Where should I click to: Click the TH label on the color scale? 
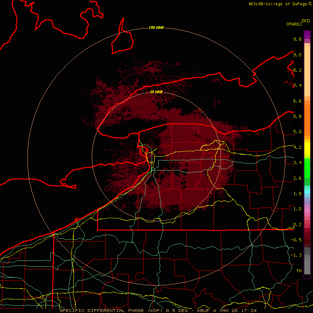click(299, 271)
